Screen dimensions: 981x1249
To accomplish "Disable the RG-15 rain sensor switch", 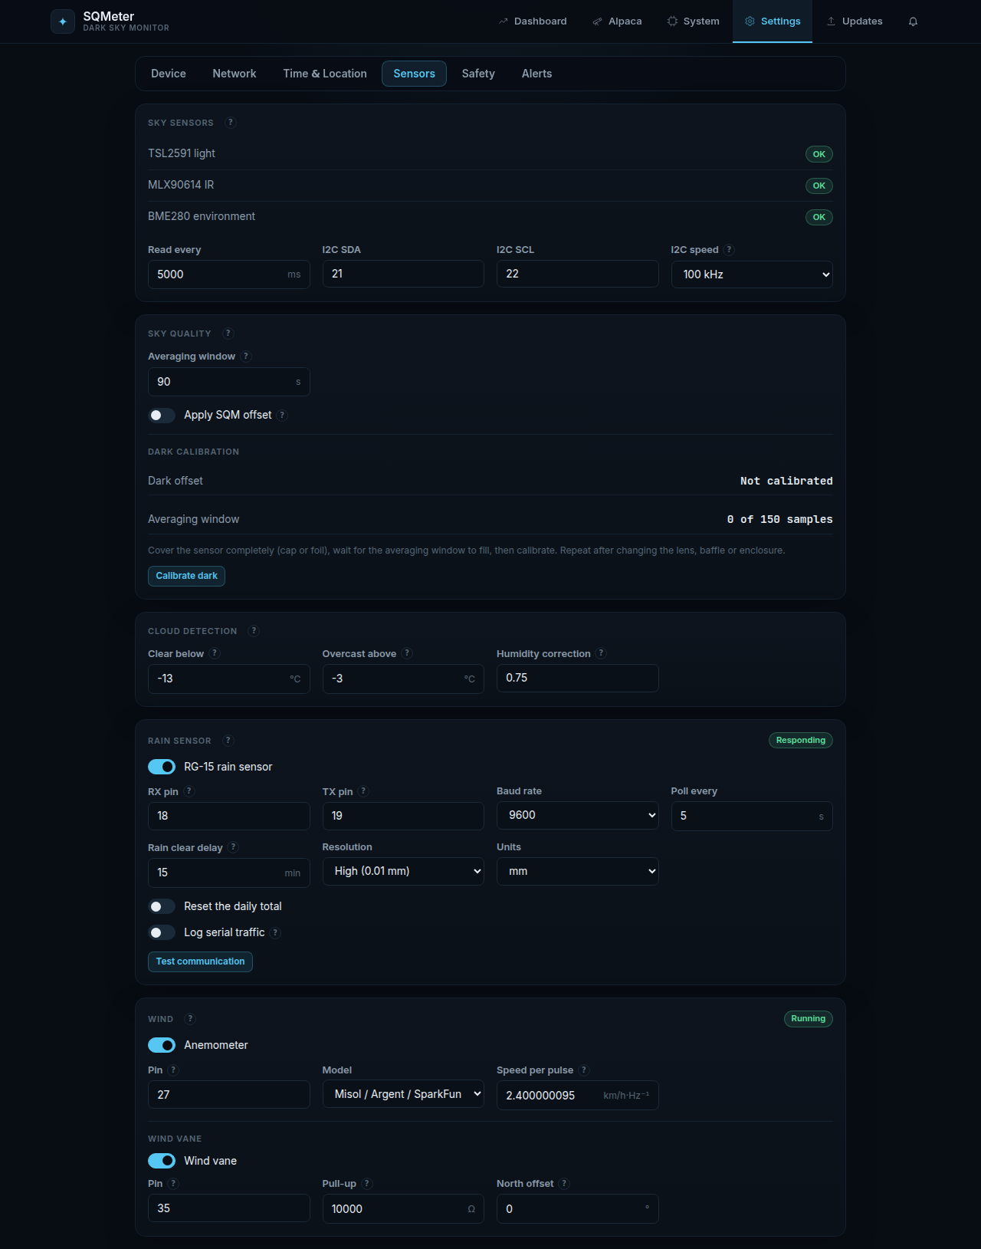I will point(162,767).
